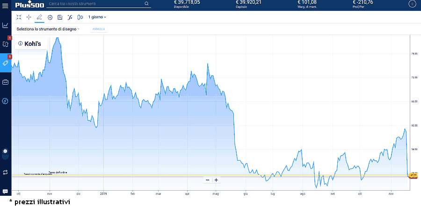Click the collapse chart arrows icon
The image size is (421, 207).
click(x=19, y=17)
